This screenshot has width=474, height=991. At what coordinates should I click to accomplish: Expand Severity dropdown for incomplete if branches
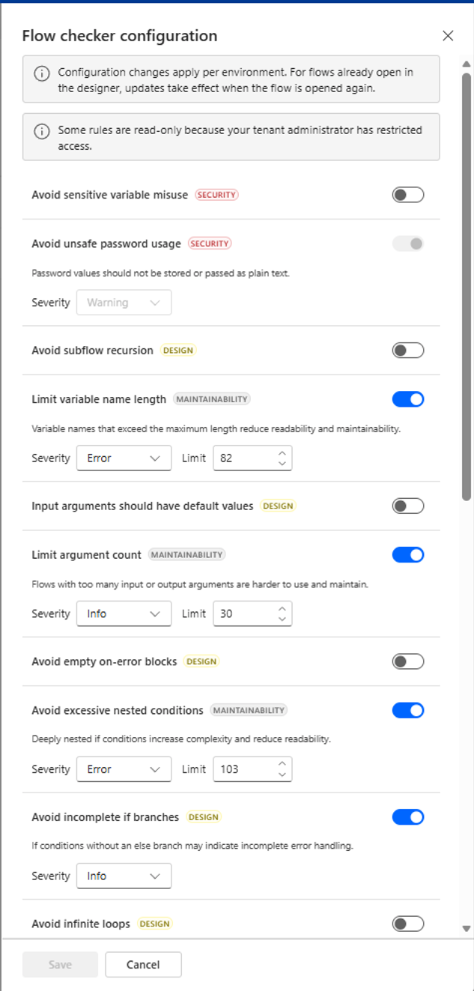tap(124, 876)
